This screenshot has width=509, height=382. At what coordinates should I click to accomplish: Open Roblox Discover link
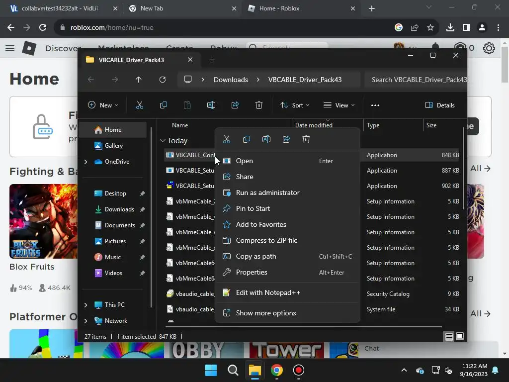point(63,48)
